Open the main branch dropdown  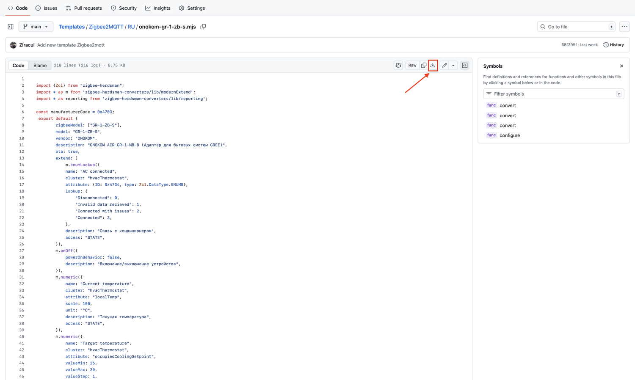pyautogui.click(x=36, y=27)
